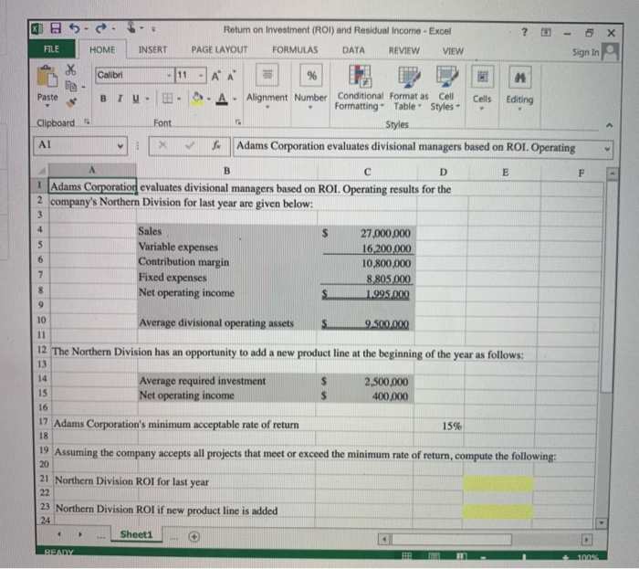This screenshot has height=569, width=639.
Task: Switch to the FORMULAS tab
Action: tap(295, 49)
